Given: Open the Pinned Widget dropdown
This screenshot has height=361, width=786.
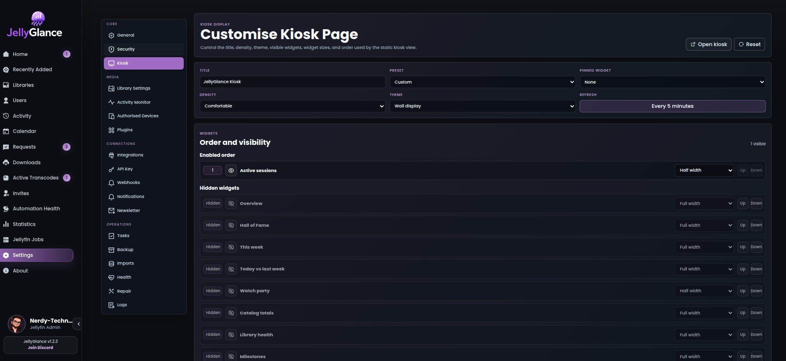Looking at the screenshot, I should pyautogui.click(x=672, y=82).
